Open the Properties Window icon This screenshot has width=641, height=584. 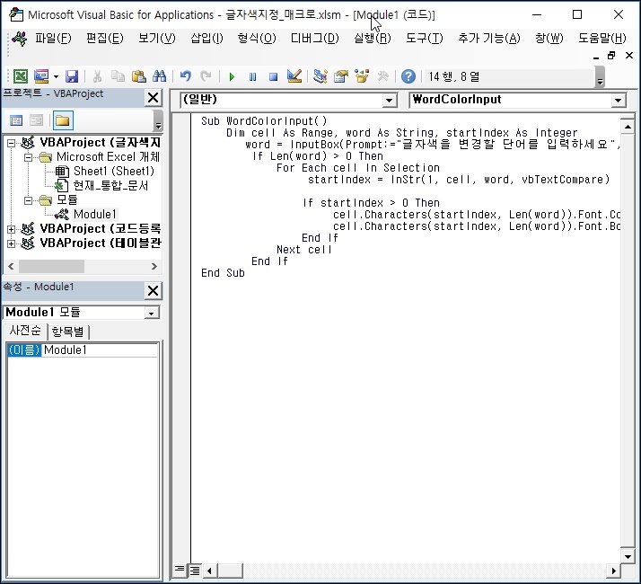tap(341, 76)
